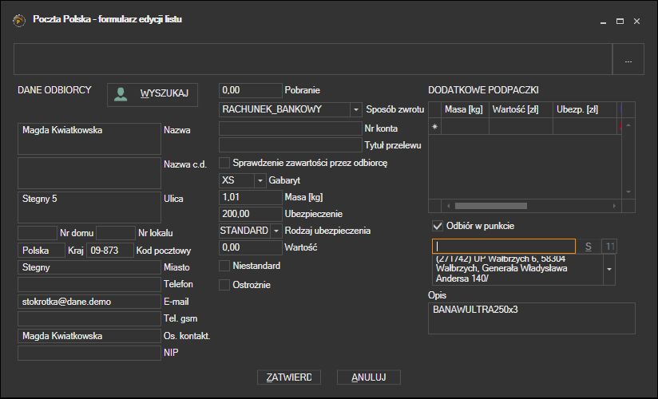
Task: Click the S button next to pickup point search
Action: coord(588,247)
